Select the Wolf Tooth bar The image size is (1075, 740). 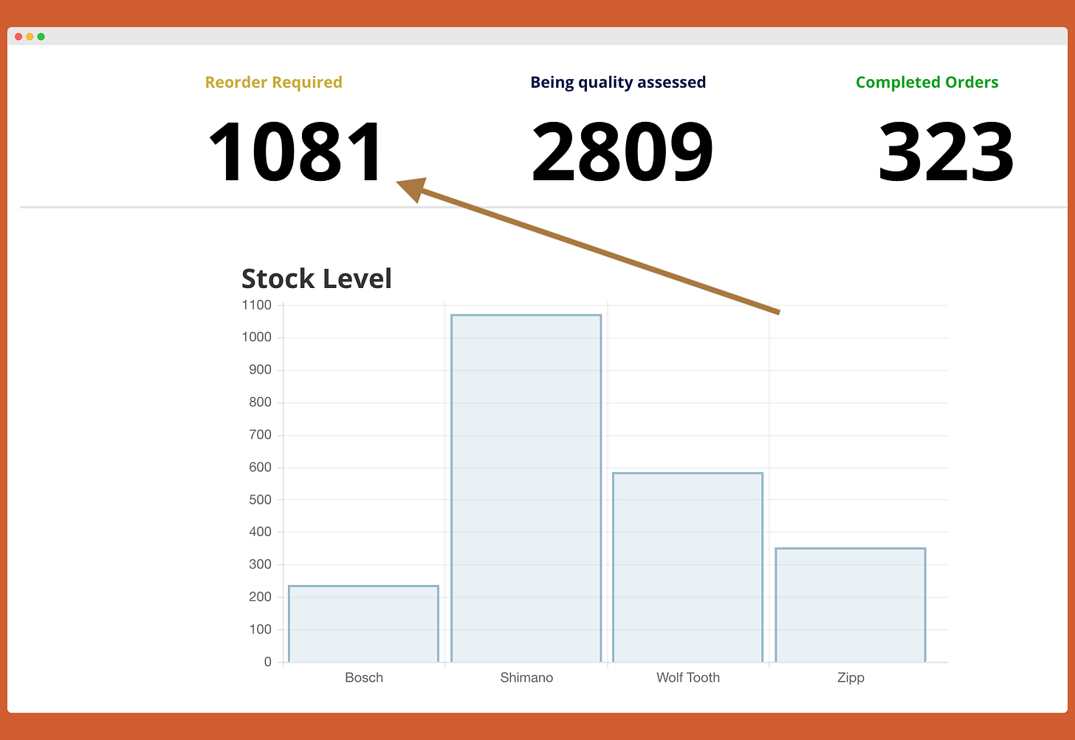pyautogui.click(x=688, y=567)
